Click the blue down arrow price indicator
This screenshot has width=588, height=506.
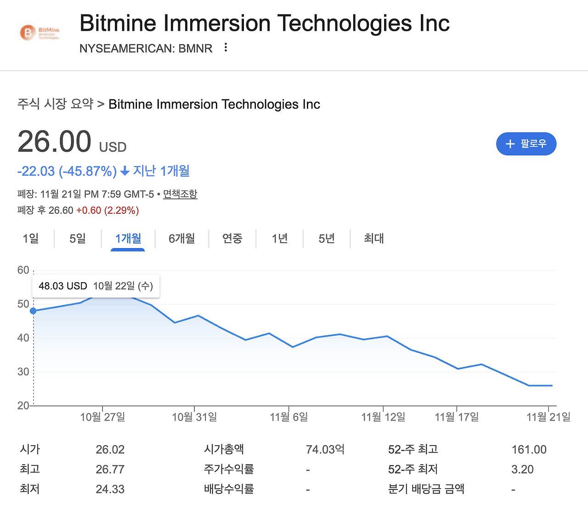coord(124,171)
